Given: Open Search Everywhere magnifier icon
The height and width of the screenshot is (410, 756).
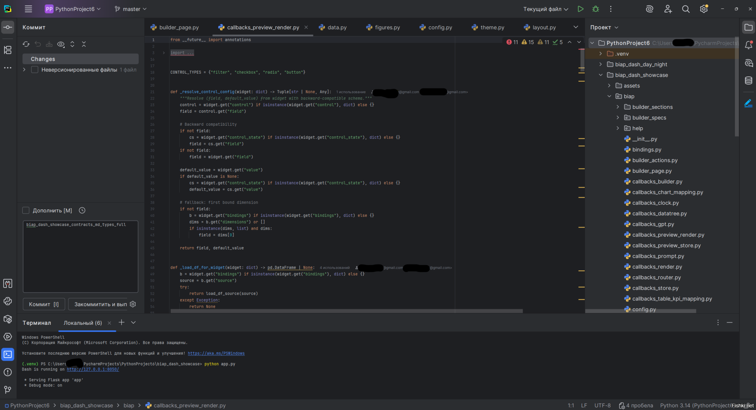Looking at the screenshot, I should pos(685,9).
